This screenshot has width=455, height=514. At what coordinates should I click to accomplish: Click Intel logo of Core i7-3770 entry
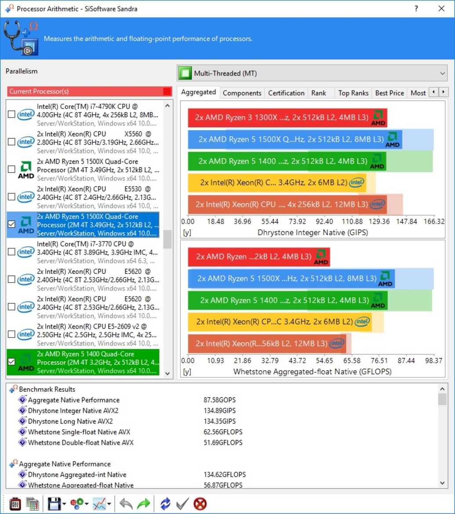(x=26, y=252)
